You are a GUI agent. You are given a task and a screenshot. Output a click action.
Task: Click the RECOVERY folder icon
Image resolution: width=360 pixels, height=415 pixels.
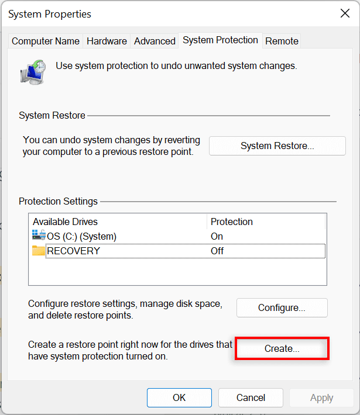(39, 250)
